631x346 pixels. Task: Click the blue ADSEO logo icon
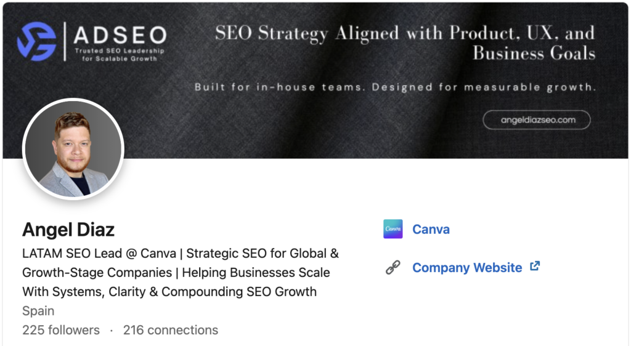tap(36, 41)
